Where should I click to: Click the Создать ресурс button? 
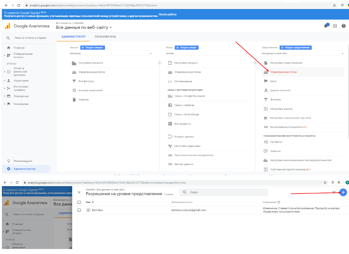pos(187,48)
